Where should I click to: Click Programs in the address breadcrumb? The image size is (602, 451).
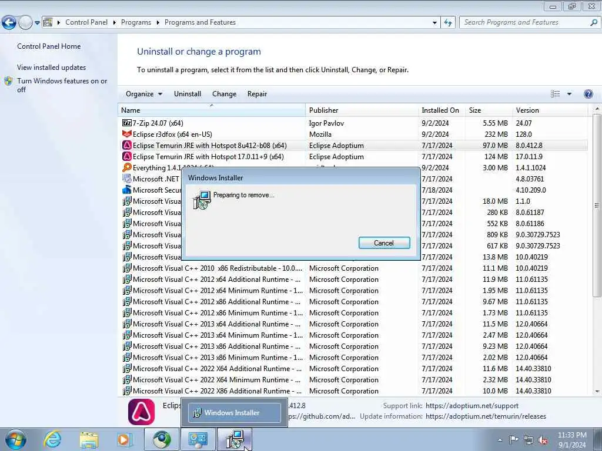point(136,23)
